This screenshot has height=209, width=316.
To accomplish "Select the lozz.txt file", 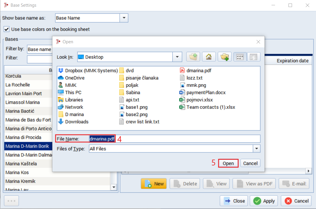I will 191,78.
